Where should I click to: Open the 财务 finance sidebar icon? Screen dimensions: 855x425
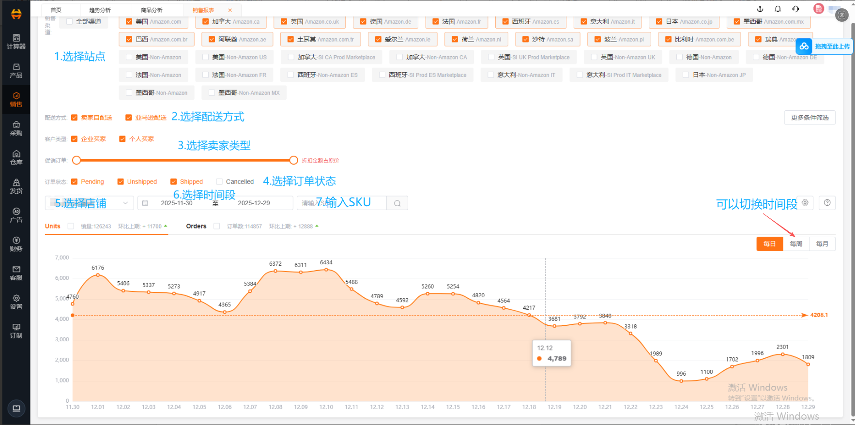[x=16, y=244]
